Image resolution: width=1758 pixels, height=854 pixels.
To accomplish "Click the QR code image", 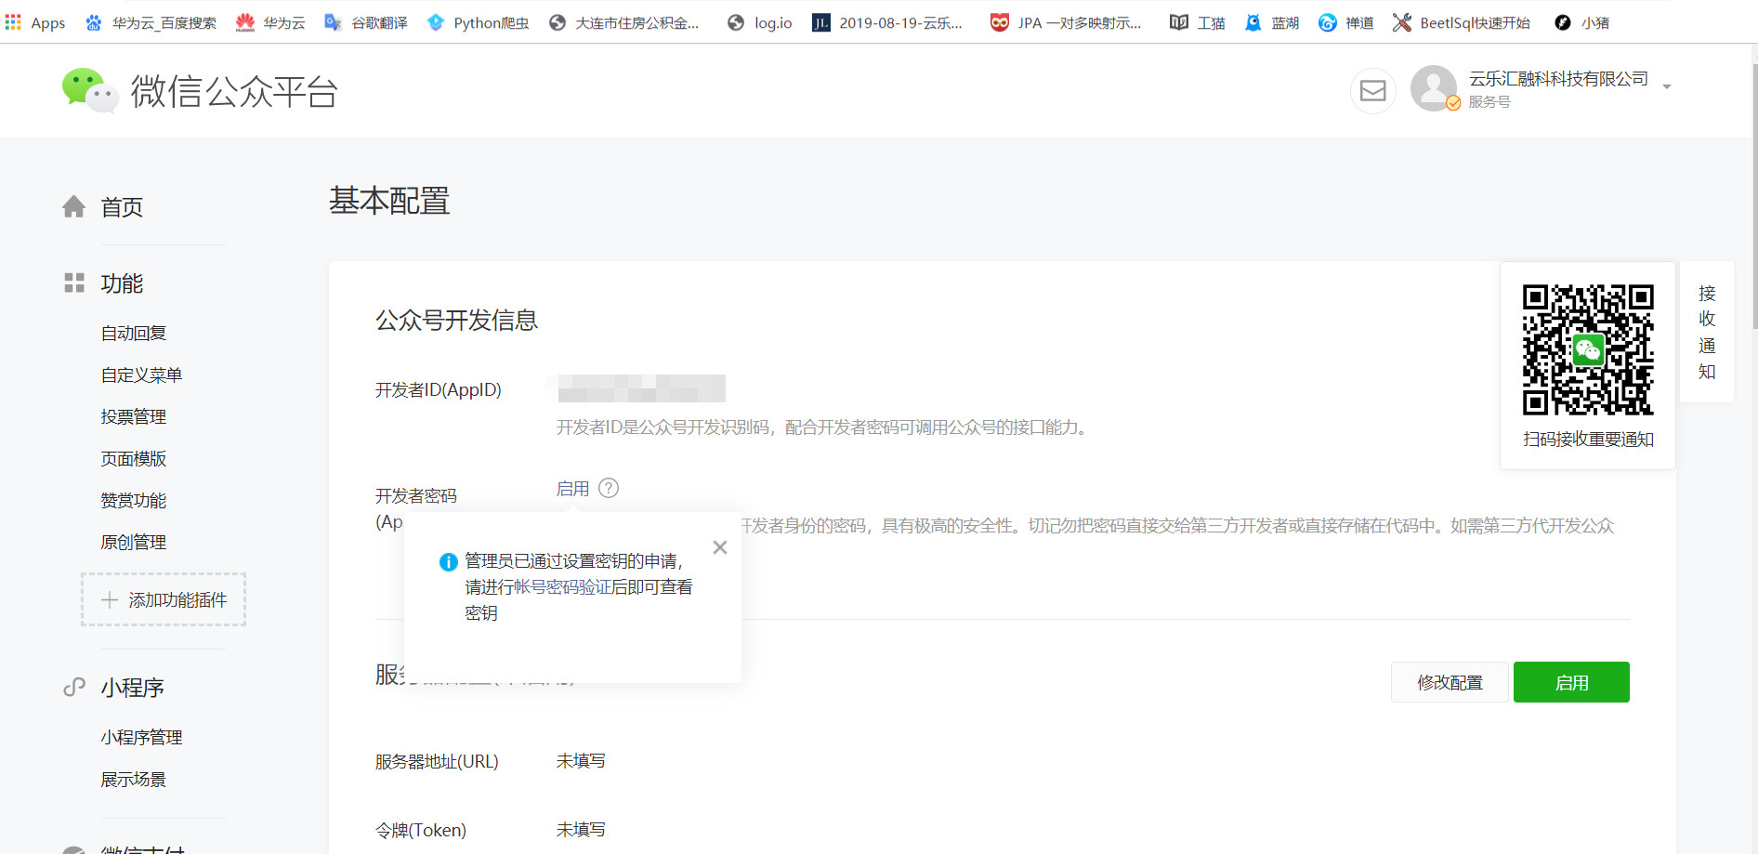I will click(1588, 349).
